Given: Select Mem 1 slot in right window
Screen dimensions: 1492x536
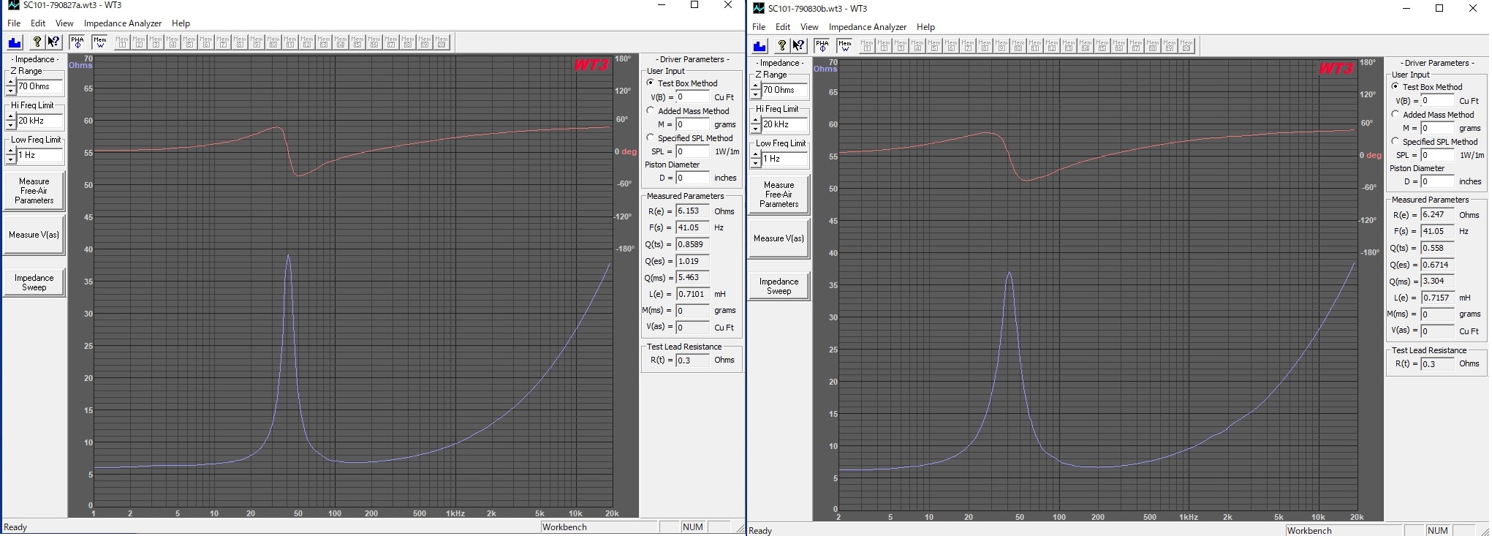Looking at the screenshot, I should [867, 46].
